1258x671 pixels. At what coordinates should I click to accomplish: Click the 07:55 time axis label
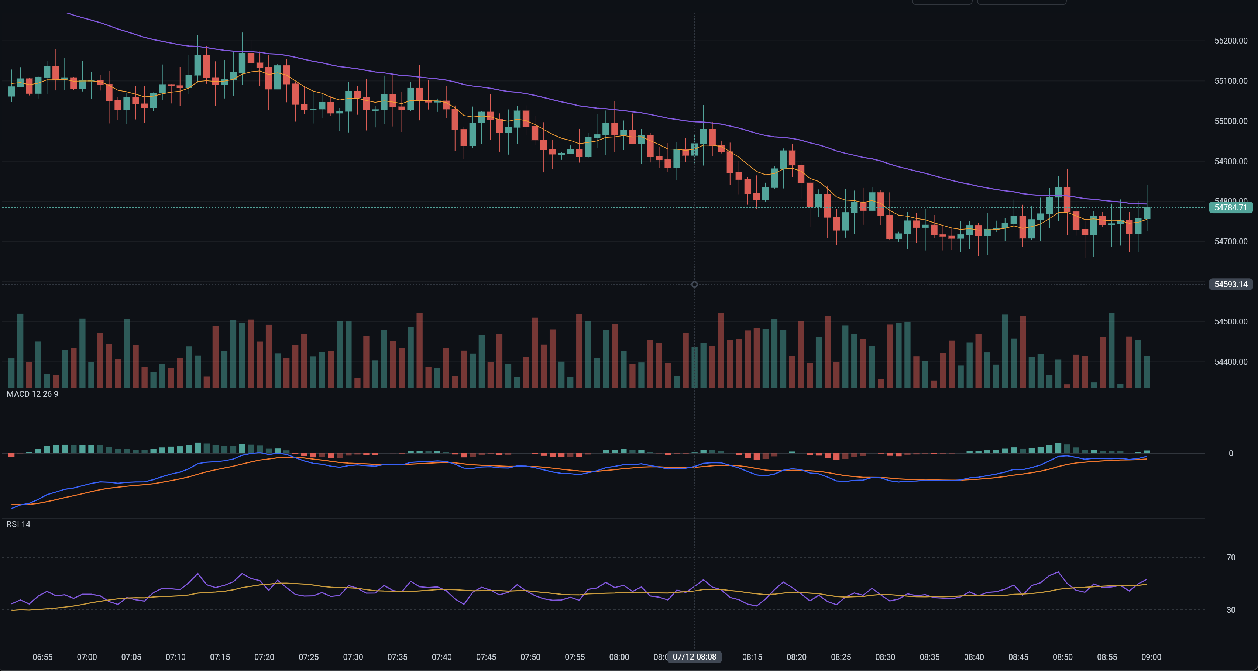[575, 657]
